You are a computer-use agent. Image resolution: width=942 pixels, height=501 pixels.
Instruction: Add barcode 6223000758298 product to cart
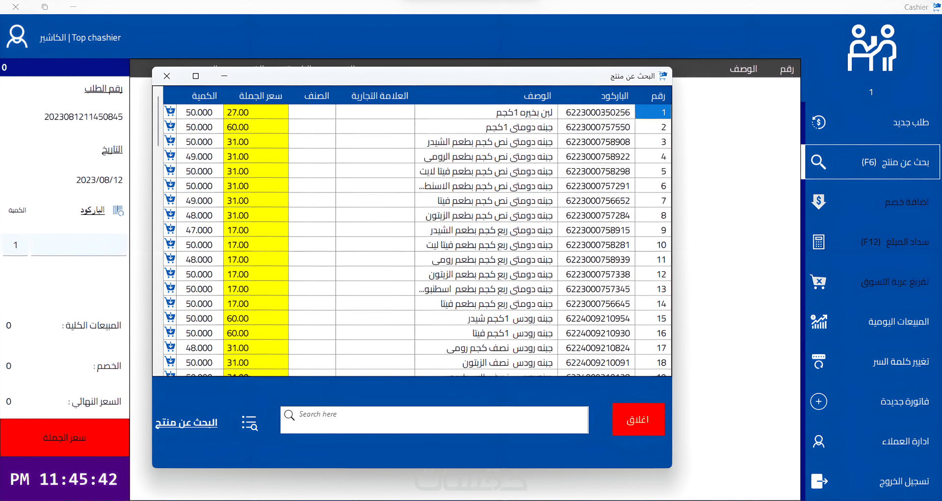[170, 171]
